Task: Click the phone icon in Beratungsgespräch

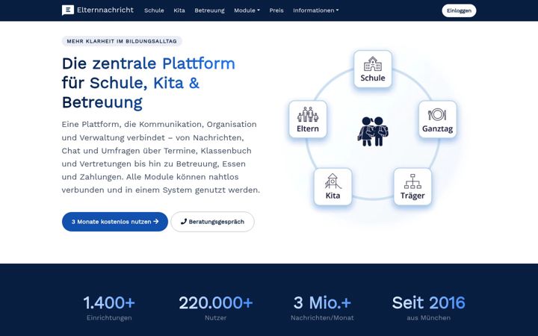Action: tap(184, 221)
